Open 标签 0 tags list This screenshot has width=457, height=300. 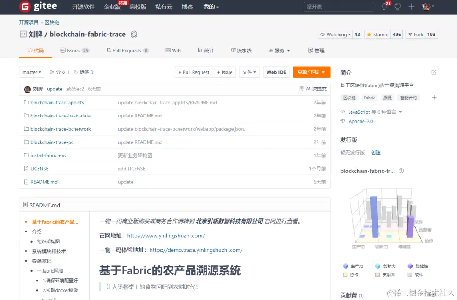[x=83, y=72]
